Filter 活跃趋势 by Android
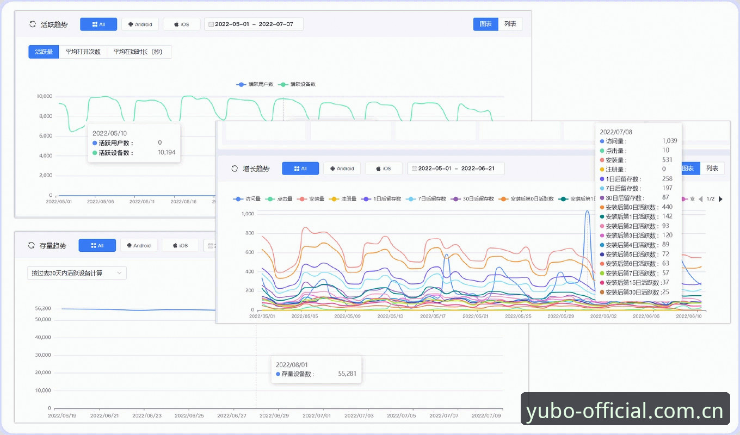This screenshot has height=435, width=740. pos(140,24)
